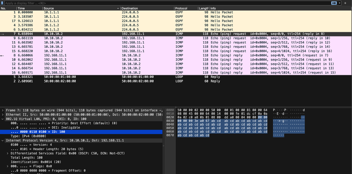
Task: Click hex offset 0000 in bytes pane
Action: pos(170,110)
